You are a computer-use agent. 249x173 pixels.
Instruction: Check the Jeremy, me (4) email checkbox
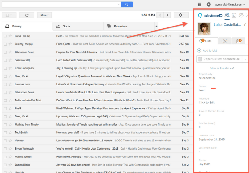click(5, 44)
